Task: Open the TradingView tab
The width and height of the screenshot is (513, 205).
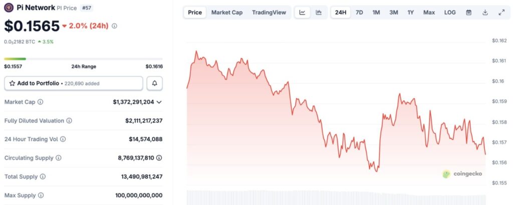Action: [x=269, y=12]
